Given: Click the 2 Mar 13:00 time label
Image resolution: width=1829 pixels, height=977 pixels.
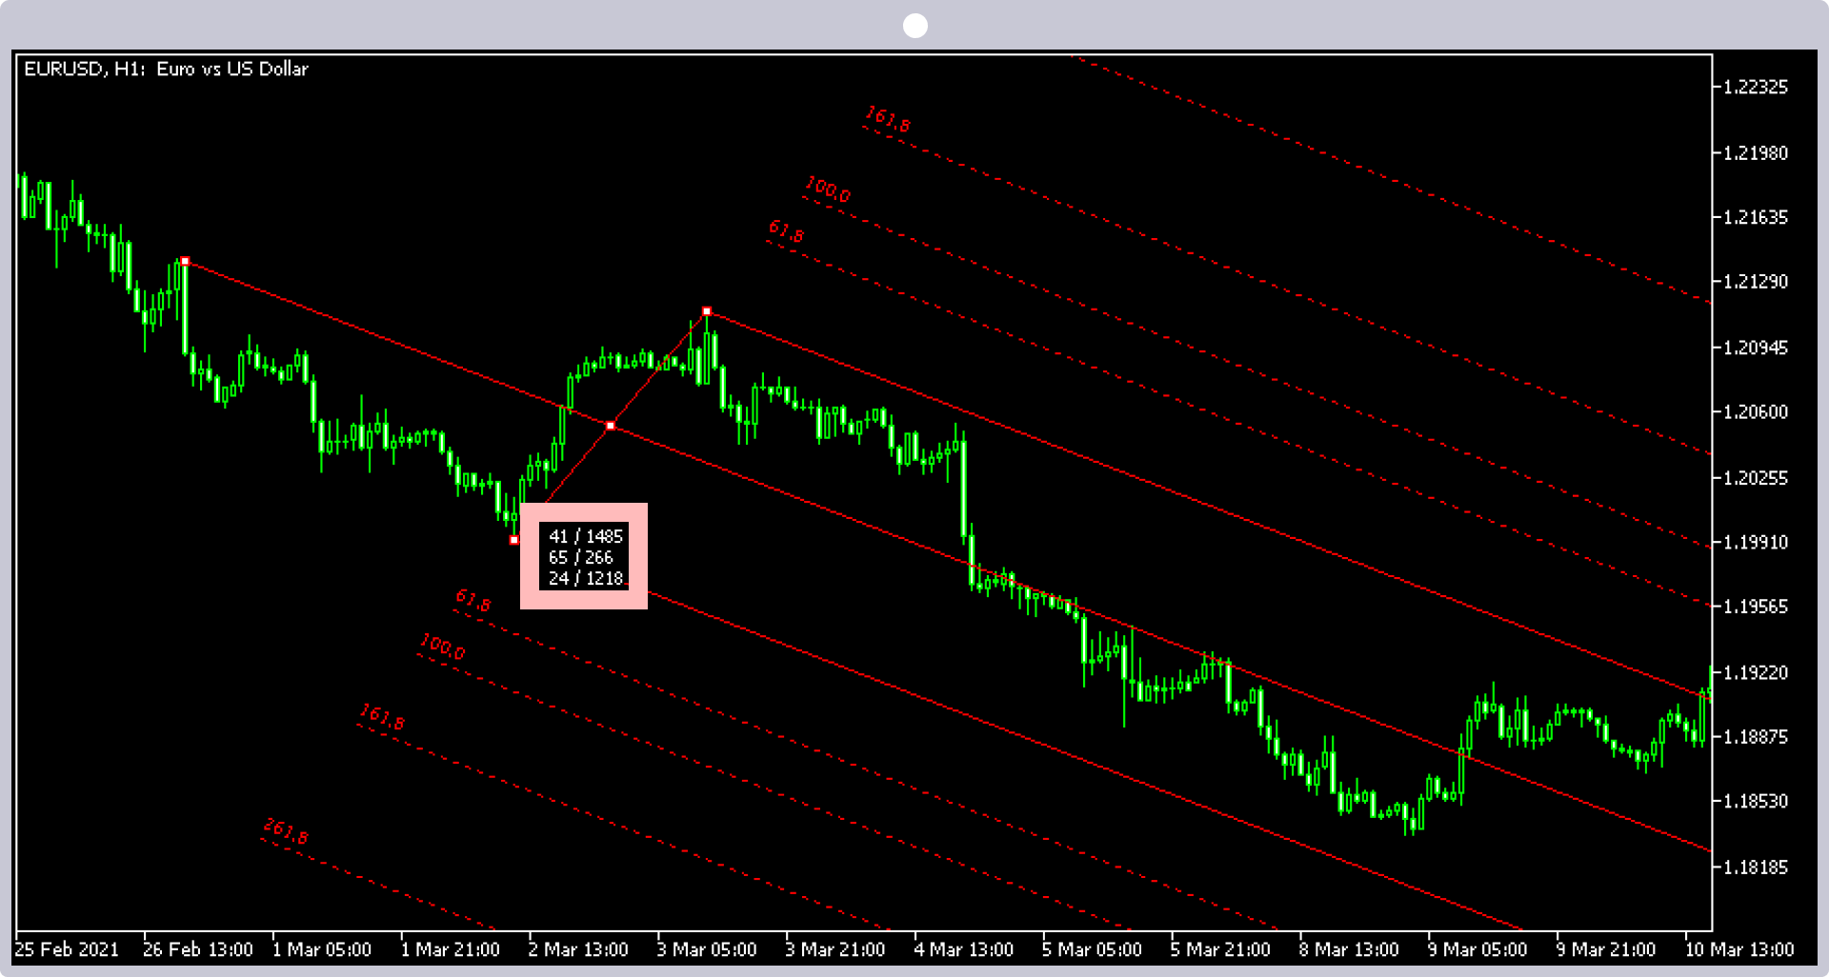Looking at the screenshot, I should coord(578,949).
